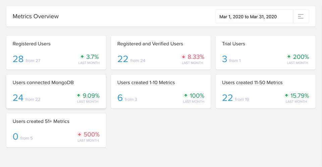Click the green up arrow next to 3.7%
This screenshot has height=167, width=322.
point(82,56)
